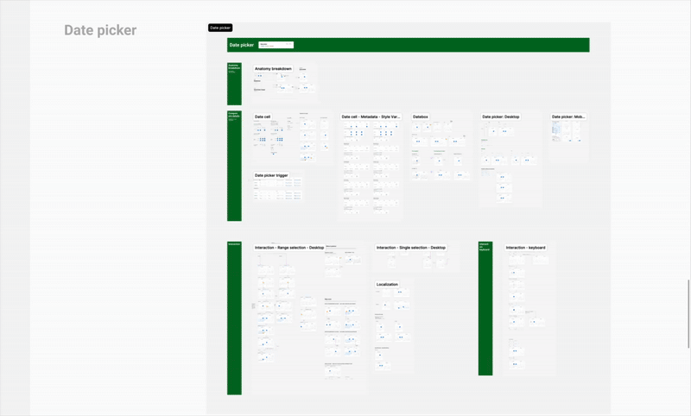Select the Anatomy breakdown frame label
The image size is (691, 416).
point(273,68)
